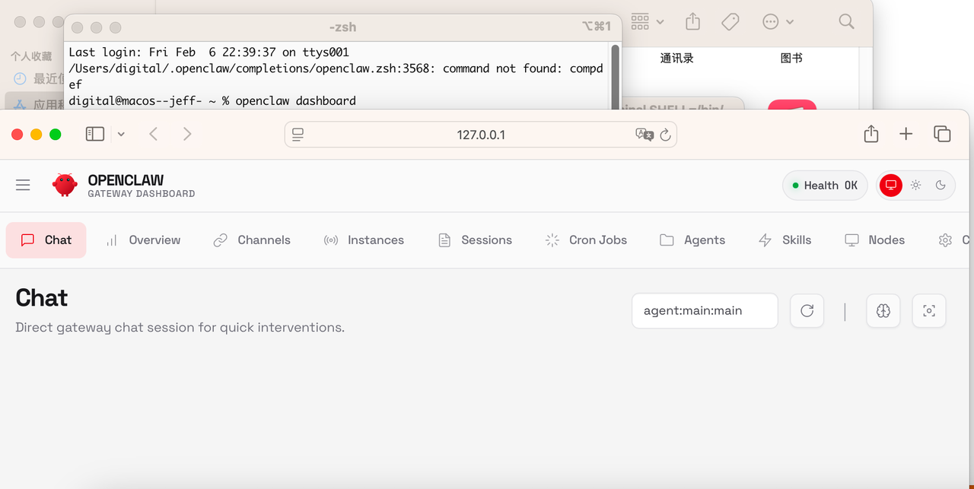
Task: Go to the Instances tab
Action: (x=364, y=240)
